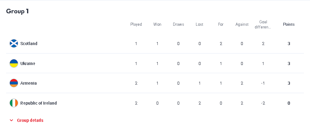Open the Republic of Ireland team link
The height and width of the screenshot is (130, 310).
(39, 103)
